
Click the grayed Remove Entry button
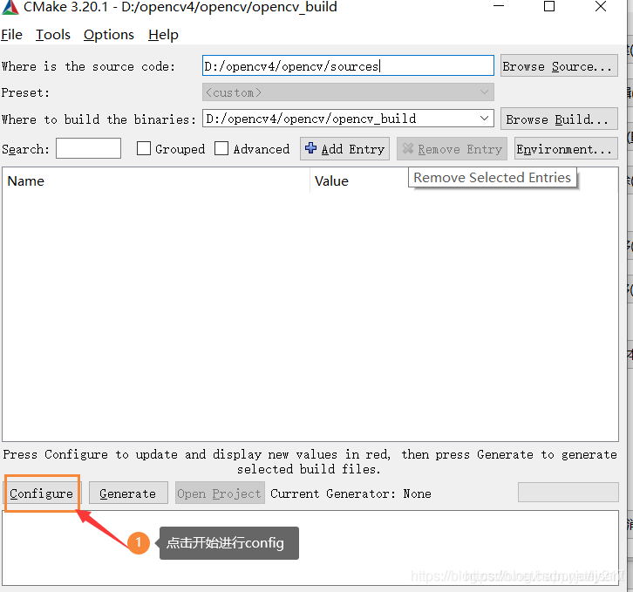452,148
